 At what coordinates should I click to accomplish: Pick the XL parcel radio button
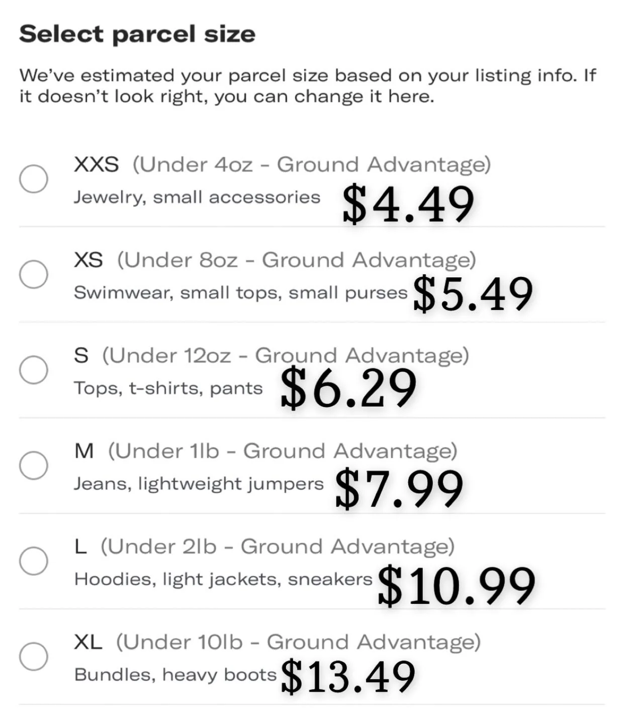click(34, 656)
